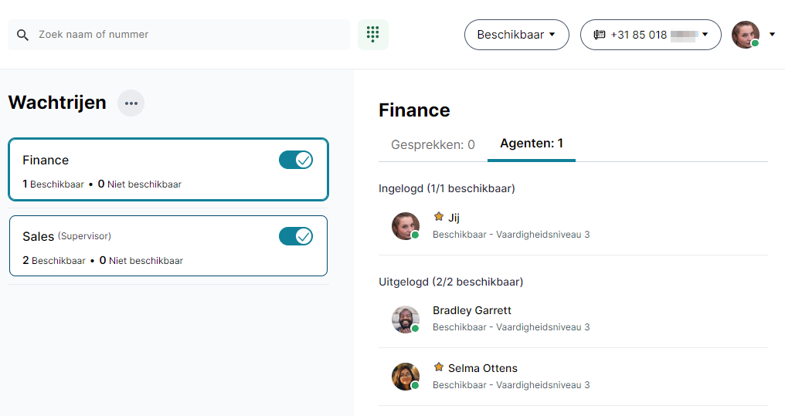Open the profile menu arrow

click(772, 35)
